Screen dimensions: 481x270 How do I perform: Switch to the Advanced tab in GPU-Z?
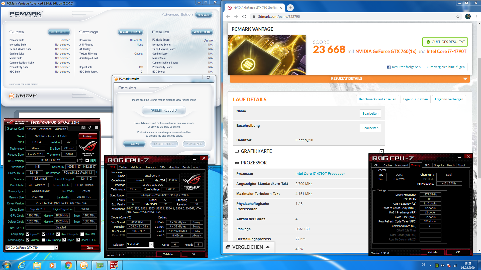tap(45, 129)
